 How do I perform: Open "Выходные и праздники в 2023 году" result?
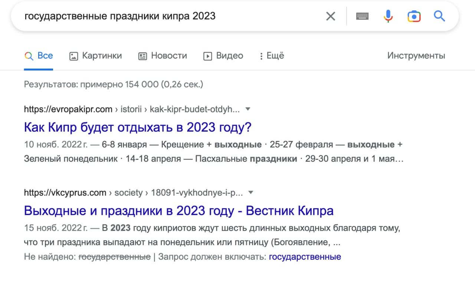178,211
